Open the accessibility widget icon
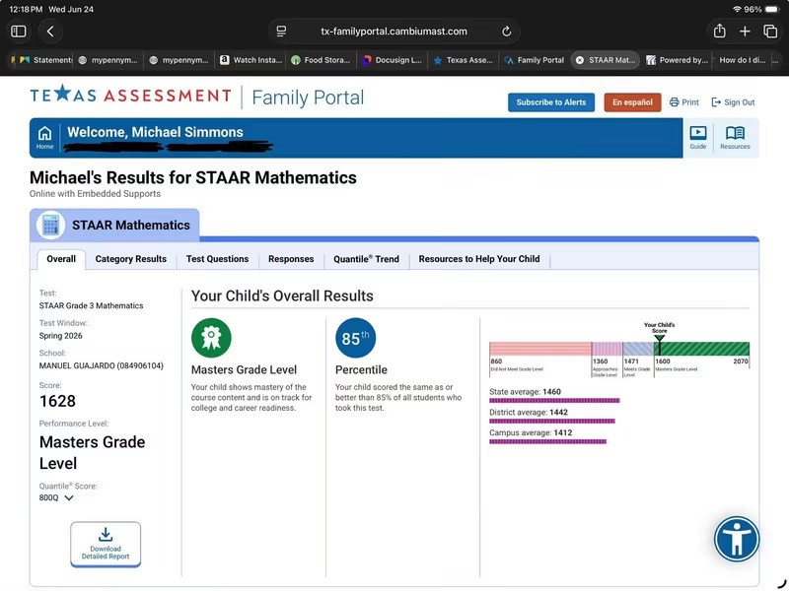 (736, 539)
